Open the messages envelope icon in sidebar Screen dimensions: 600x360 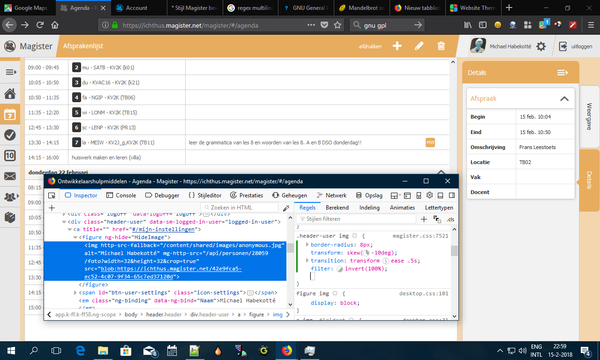[10, 176]
